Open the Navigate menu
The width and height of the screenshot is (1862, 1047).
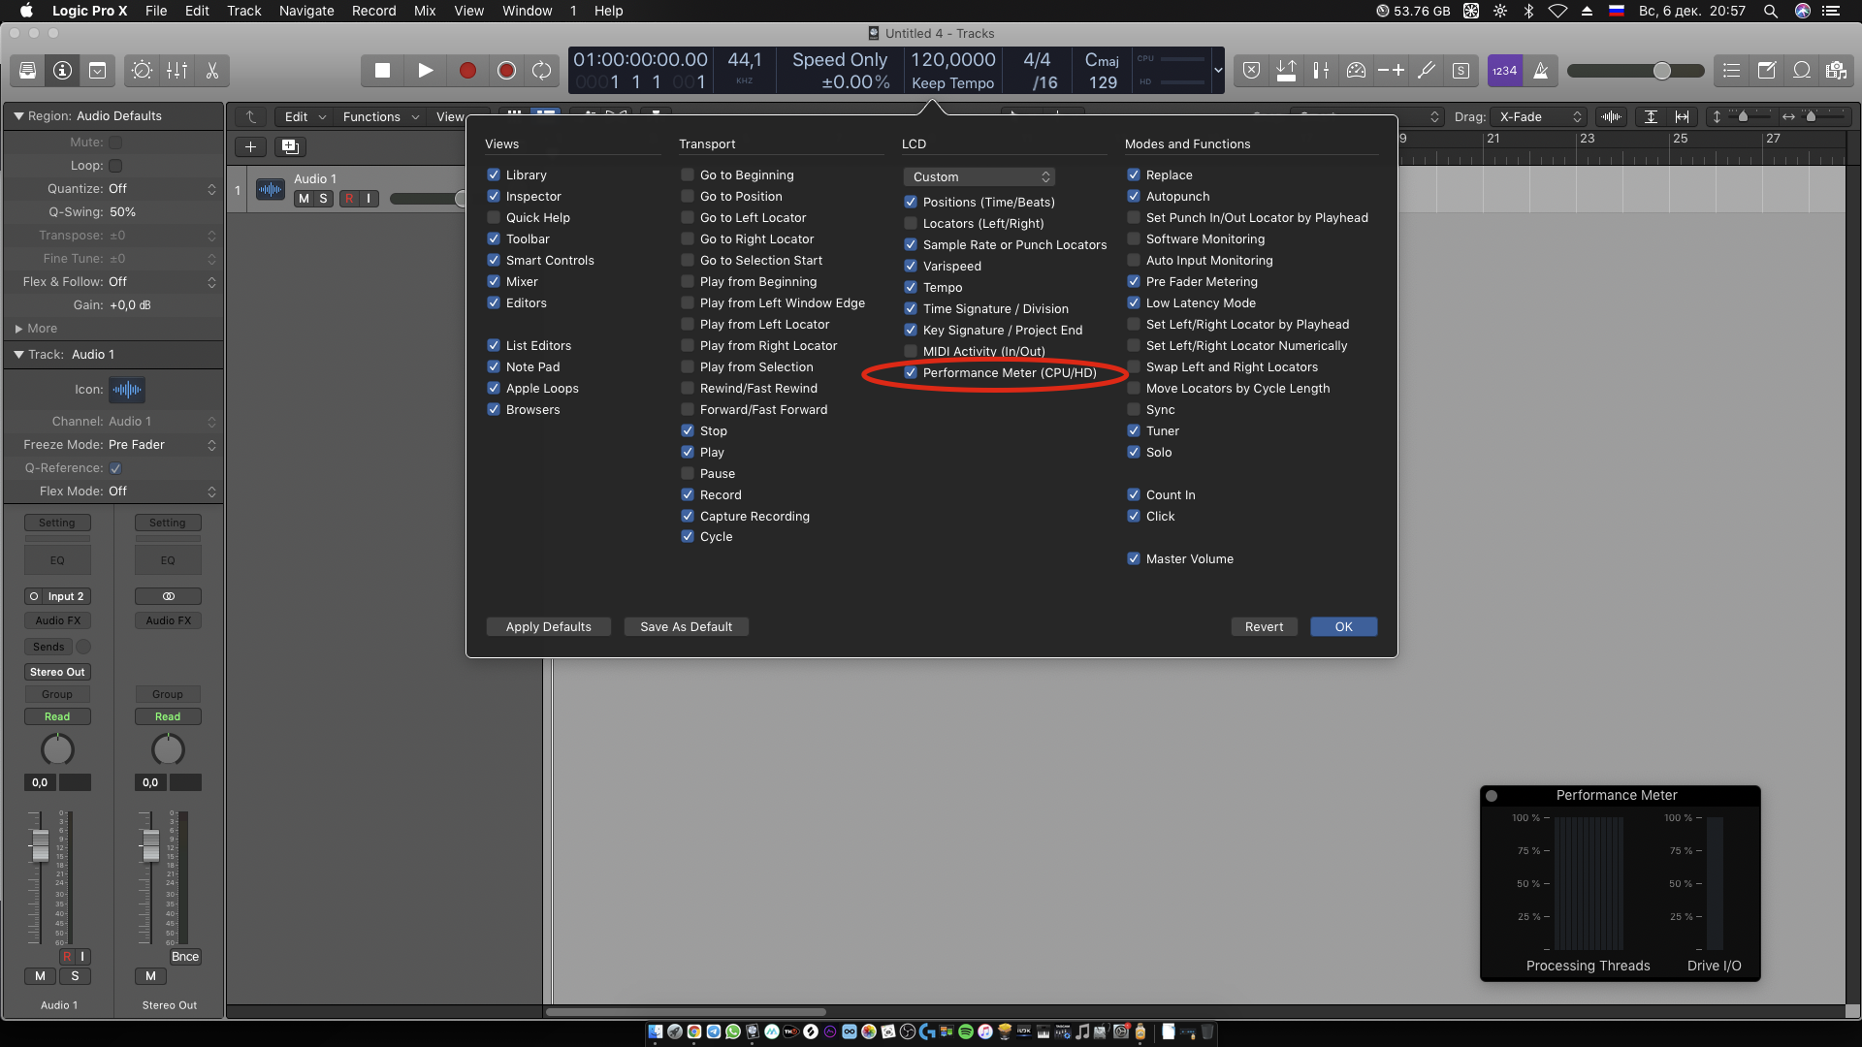(x=305, y=11)
